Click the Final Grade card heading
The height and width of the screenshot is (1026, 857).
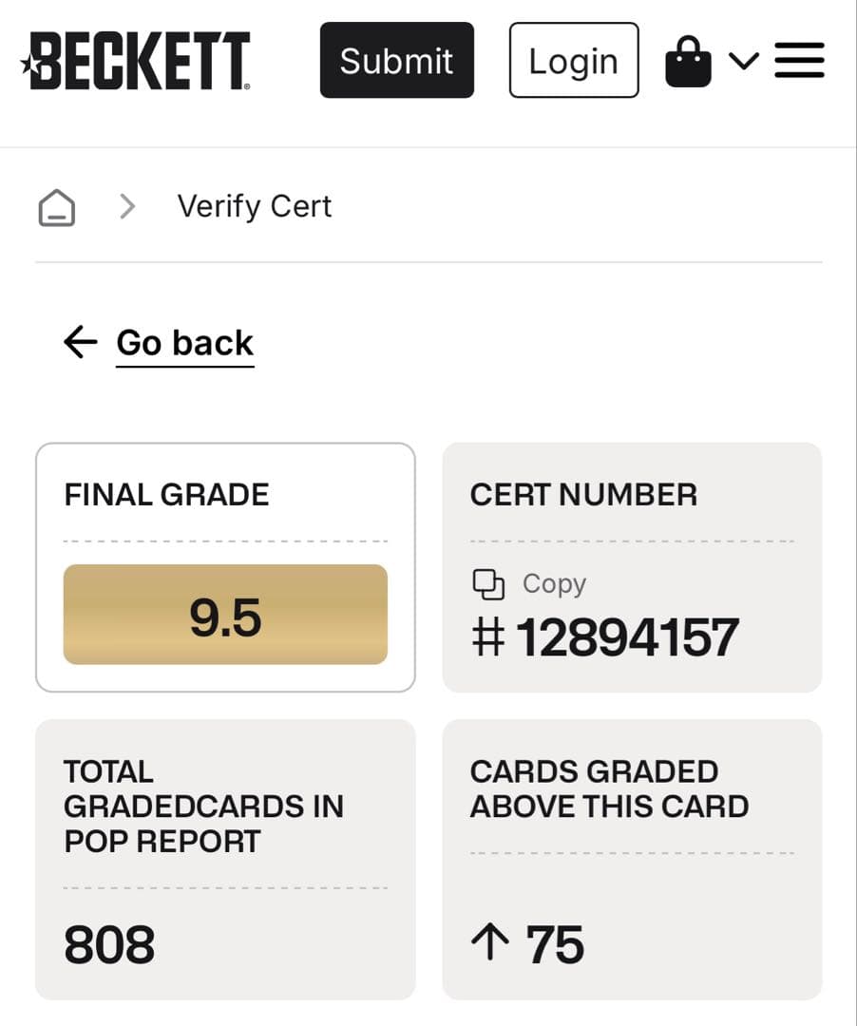[166, 494]
